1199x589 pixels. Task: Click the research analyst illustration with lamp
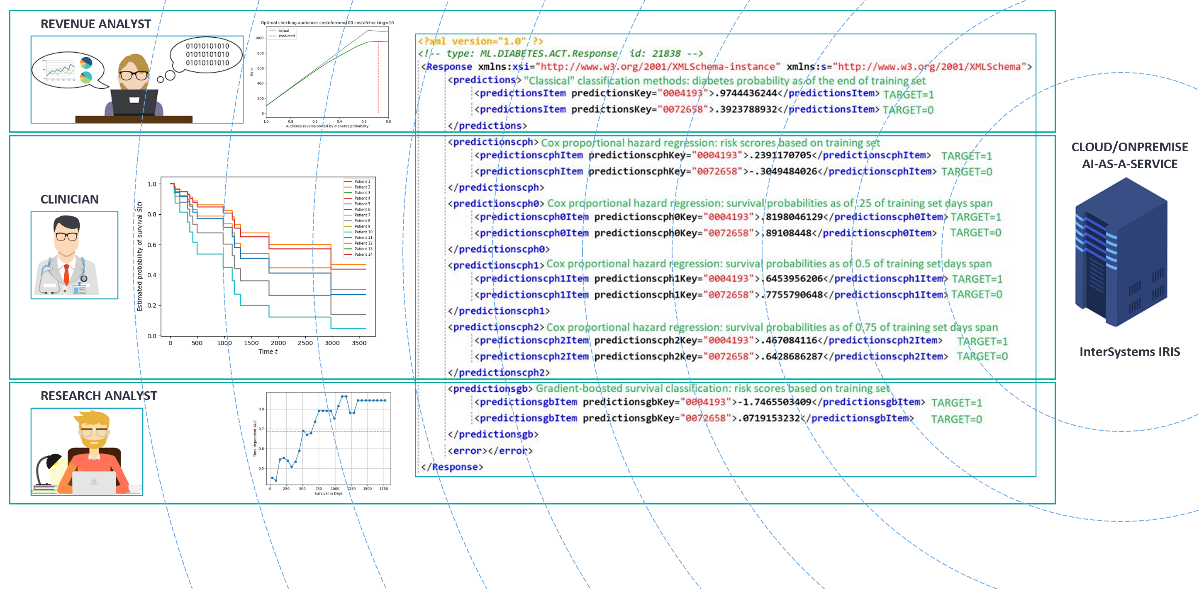(x=87, y=451)
